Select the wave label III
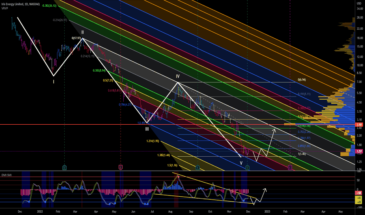This screenshot has width=365, height=215. [x=147, y=129]
